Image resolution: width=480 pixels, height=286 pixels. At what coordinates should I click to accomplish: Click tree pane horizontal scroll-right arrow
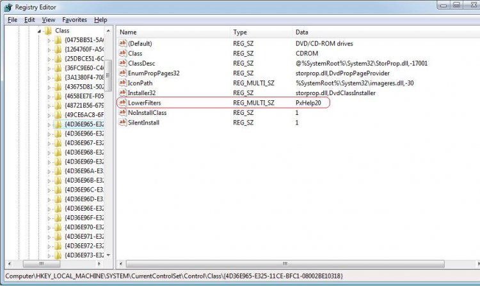pos(99,264)
